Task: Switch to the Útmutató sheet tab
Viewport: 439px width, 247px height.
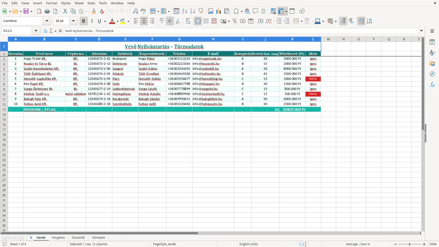Action: coord(98,237)
